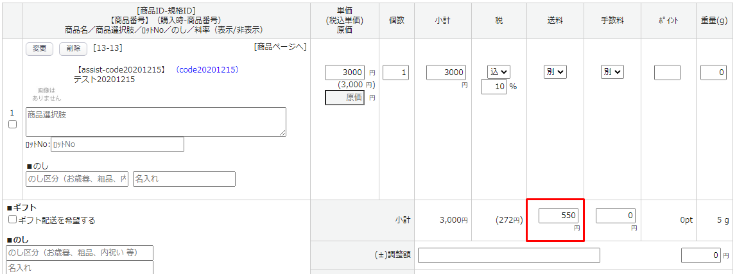Viewport: 737px width, 274px height.
Task: Focus the ロットNo input field
Action: coord(117,144)
